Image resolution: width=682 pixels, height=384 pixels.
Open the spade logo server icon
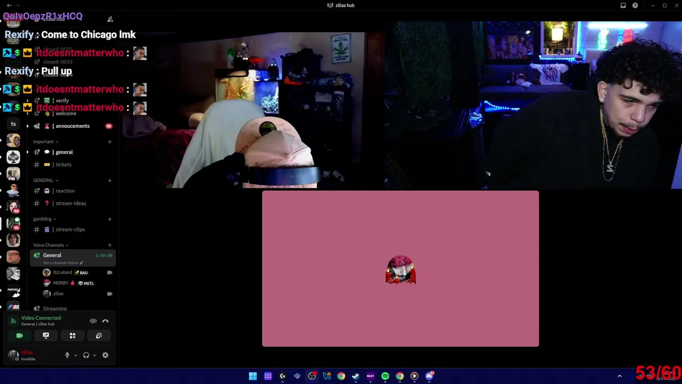pos(13,157)
